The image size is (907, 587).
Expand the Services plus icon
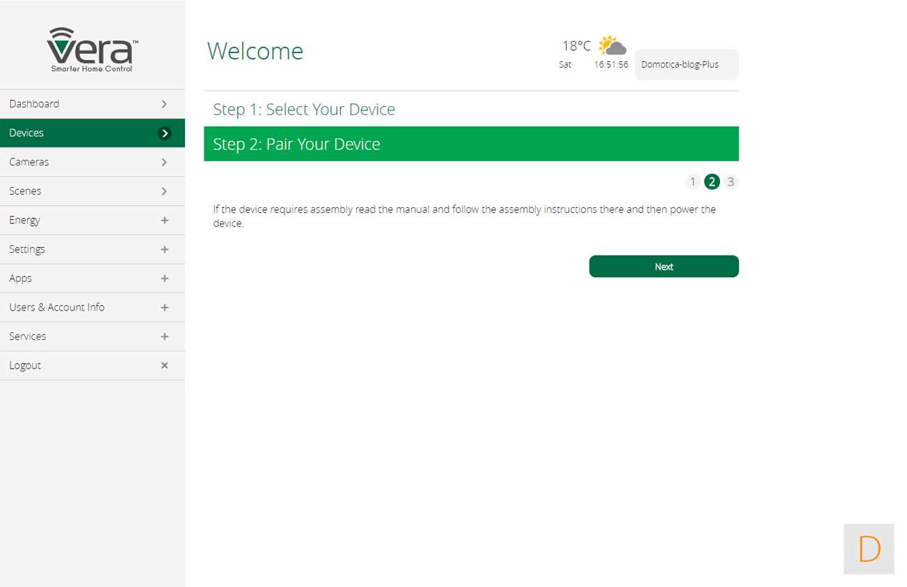coord(165,336)
